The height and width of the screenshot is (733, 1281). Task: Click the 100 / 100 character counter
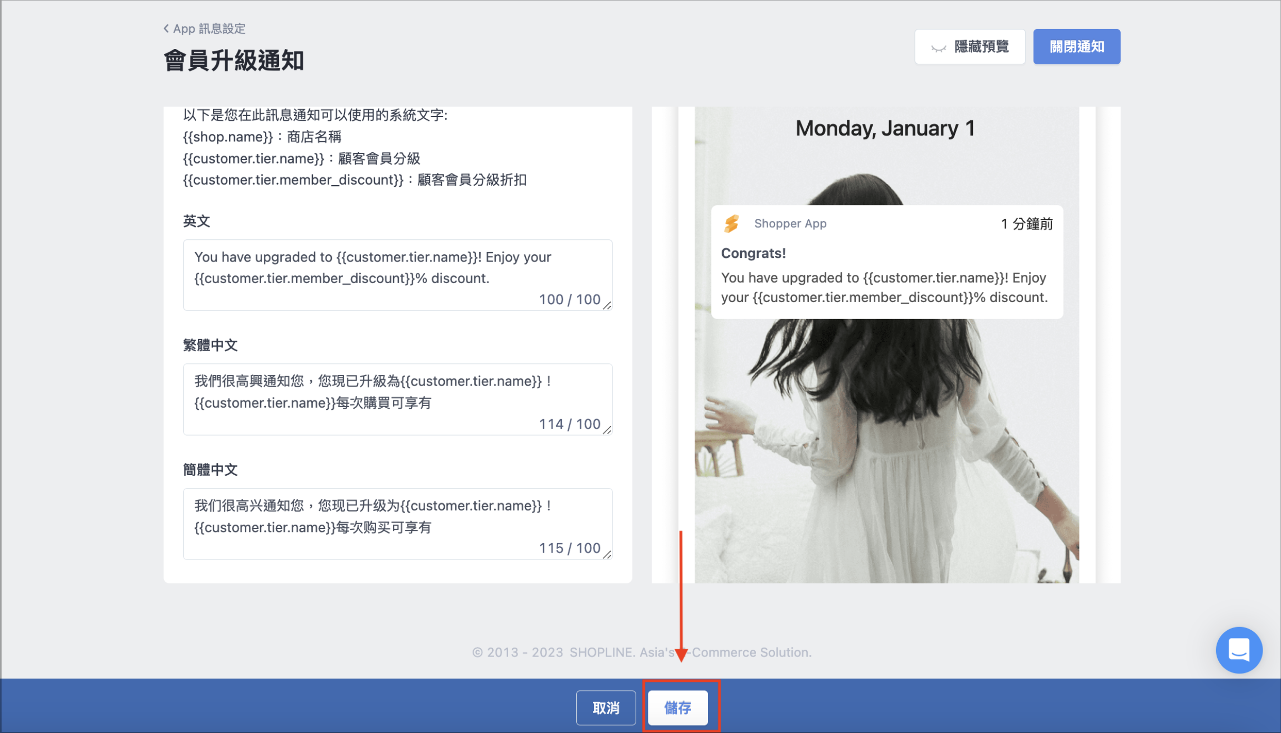569,300
